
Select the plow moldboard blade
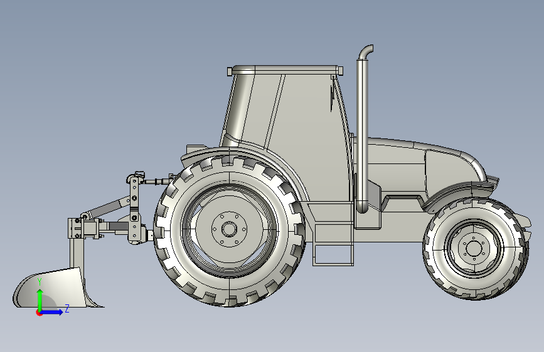pos(52,287)
